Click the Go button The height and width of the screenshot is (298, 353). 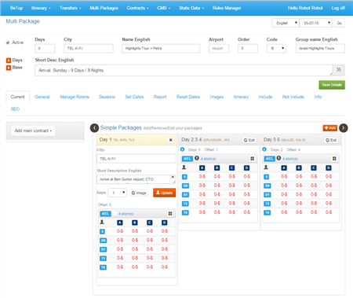pos(339,23)
